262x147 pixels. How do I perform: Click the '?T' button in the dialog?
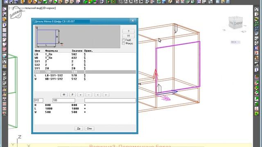128,36
